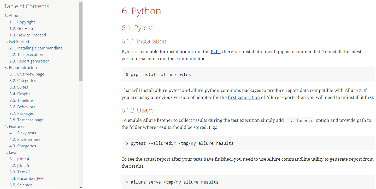
Task: Jump to '3.3. Suites' section
Action: (x=19, y=87)
